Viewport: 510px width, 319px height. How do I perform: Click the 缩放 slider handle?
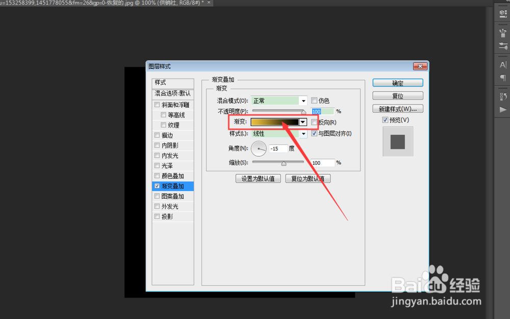284,163
